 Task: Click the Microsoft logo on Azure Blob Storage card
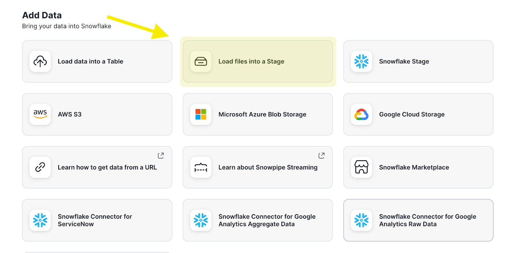[201, 114]
